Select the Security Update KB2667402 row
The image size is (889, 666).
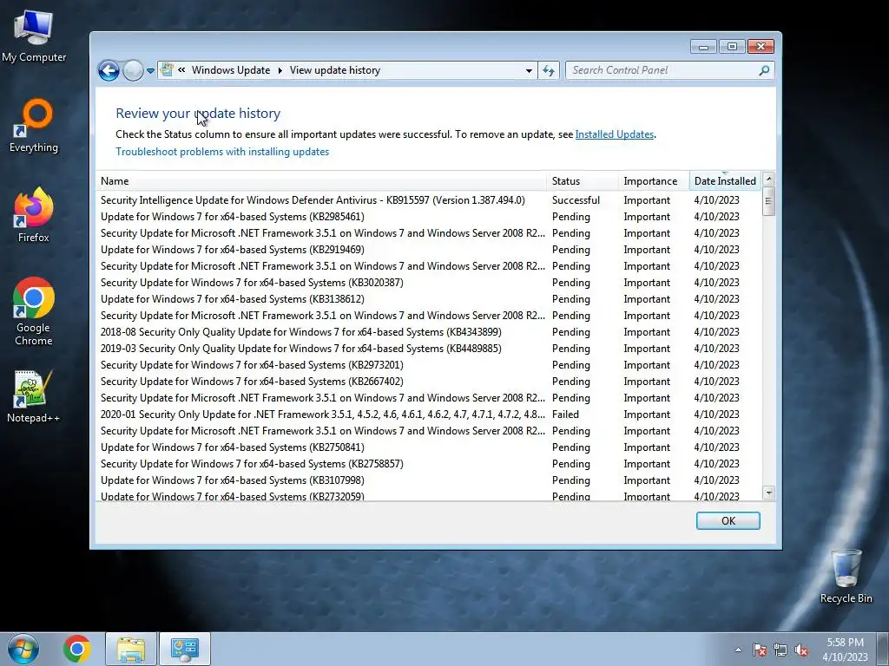click(x=429, y=382)
